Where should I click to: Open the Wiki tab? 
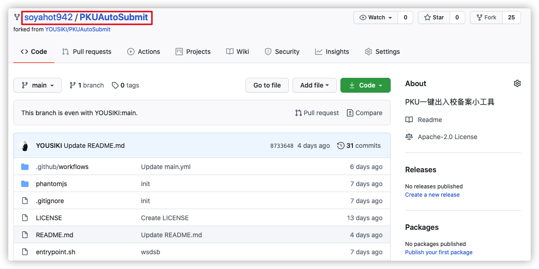[238, 52]
